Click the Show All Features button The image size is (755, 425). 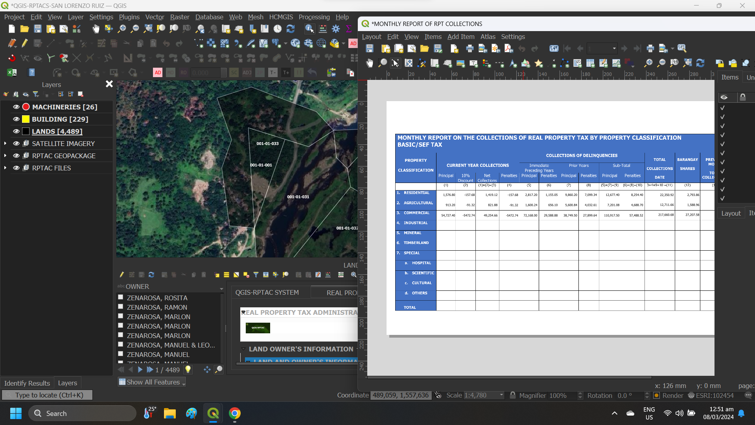151,382
